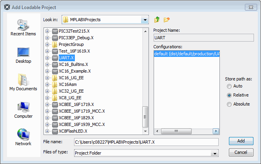Select XC32_UG_EE folder name
The height and width of the screenshot is (164, 261).
click(x=71, y=91)
